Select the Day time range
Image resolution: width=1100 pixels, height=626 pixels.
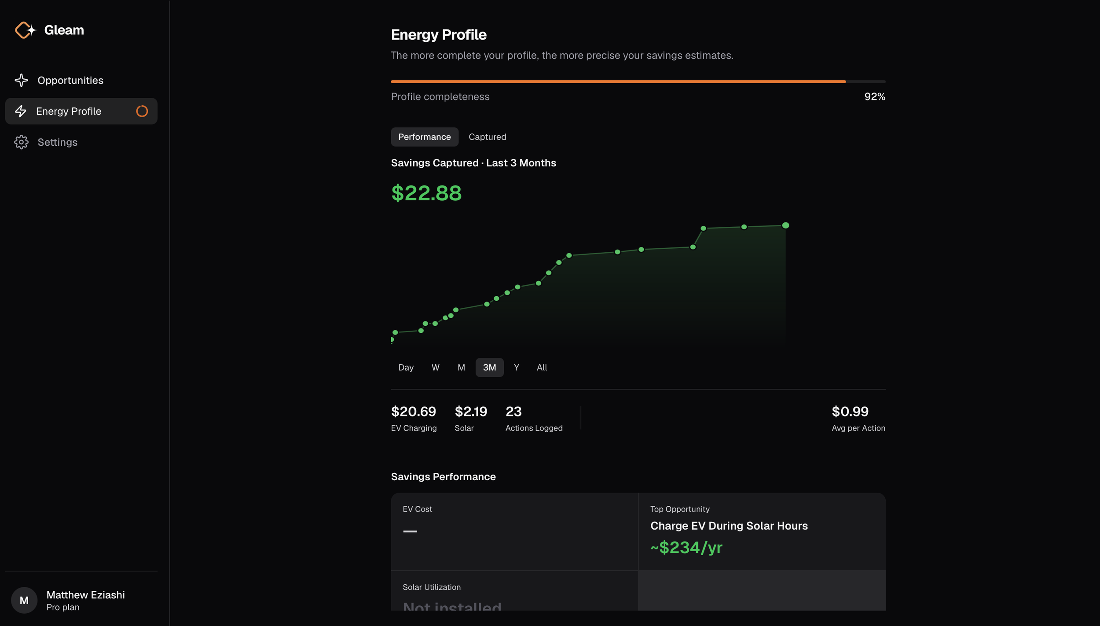click(406, 367)
